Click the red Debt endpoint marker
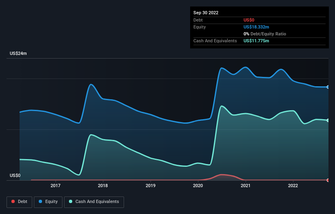Image resolution: width=335 pixels, height=214 pixels. tap(328, 180)
